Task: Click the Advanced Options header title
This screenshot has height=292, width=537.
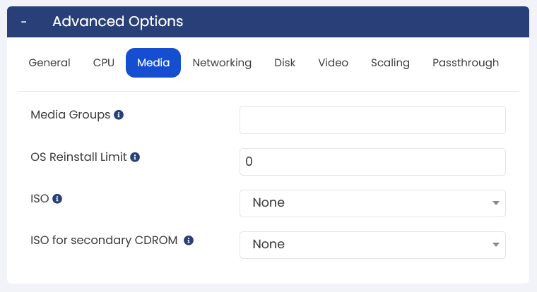Action: click(x=118, y=22)
